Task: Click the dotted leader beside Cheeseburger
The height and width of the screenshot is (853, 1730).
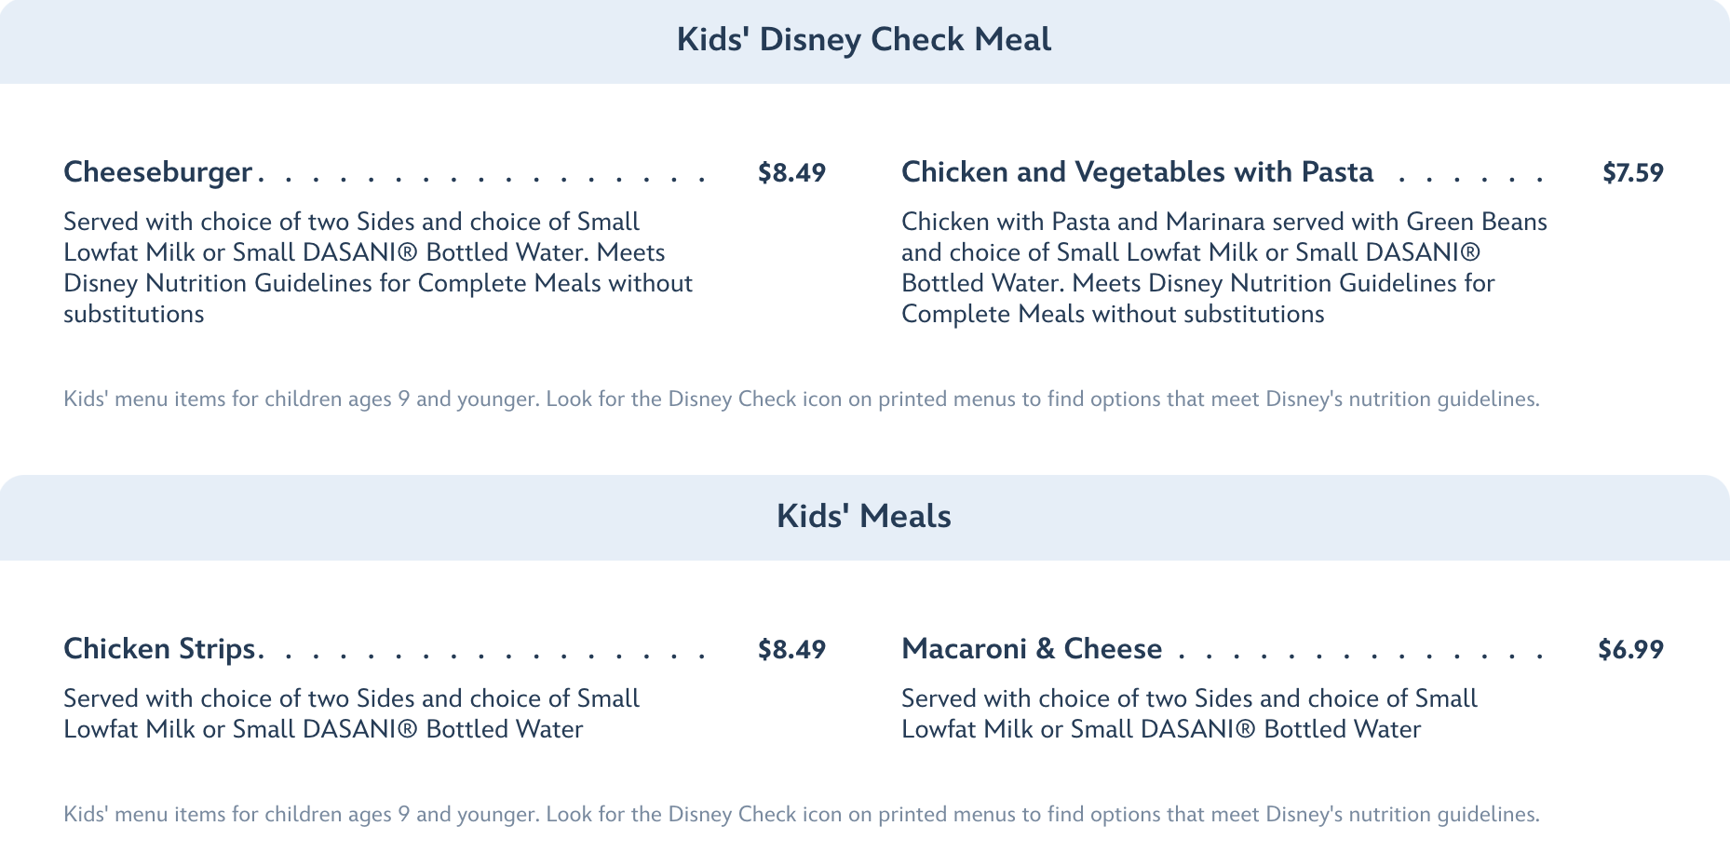Action: click(x=484, y=175)
